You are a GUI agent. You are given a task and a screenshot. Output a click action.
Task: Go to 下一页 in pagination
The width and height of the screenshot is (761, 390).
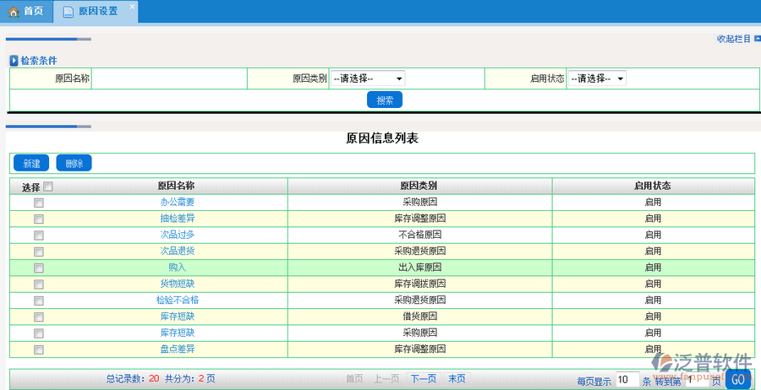423,379
